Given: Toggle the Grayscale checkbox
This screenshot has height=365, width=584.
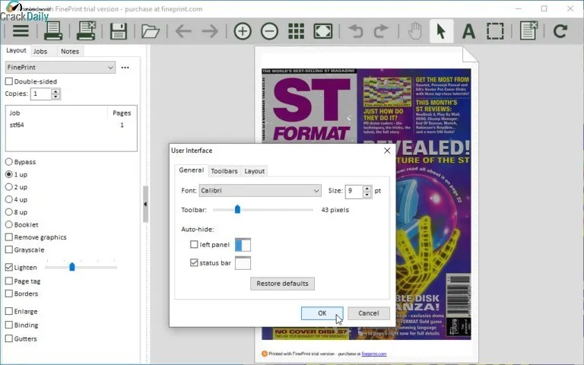Looking at the screenshot, I should pyautogui.click(x=10, y=249).
